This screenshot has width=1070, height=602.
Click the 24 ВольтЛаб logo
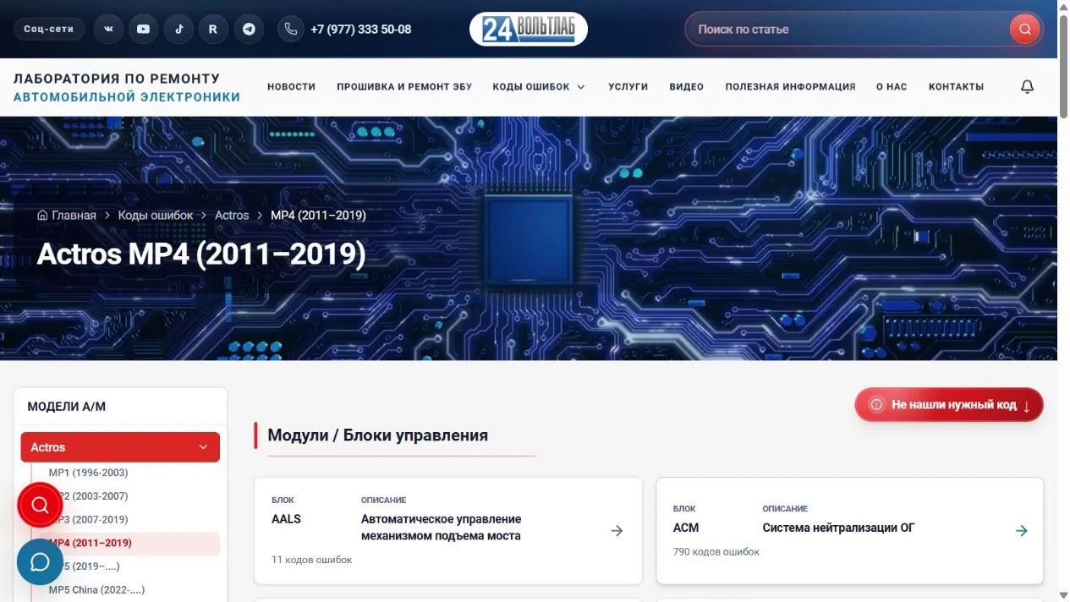[x=529, y=29]
